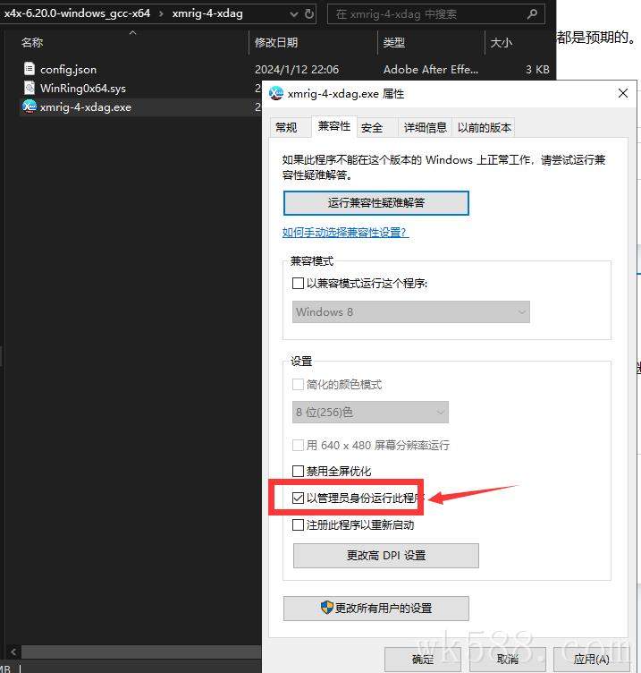Sort files by the 名称 column header
641x673 pixels.
click(32, 42)
